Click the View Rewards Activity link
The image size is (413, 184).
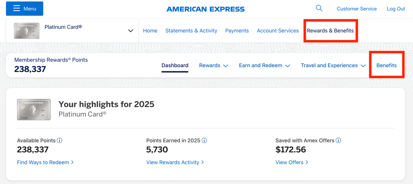(175, 162)
